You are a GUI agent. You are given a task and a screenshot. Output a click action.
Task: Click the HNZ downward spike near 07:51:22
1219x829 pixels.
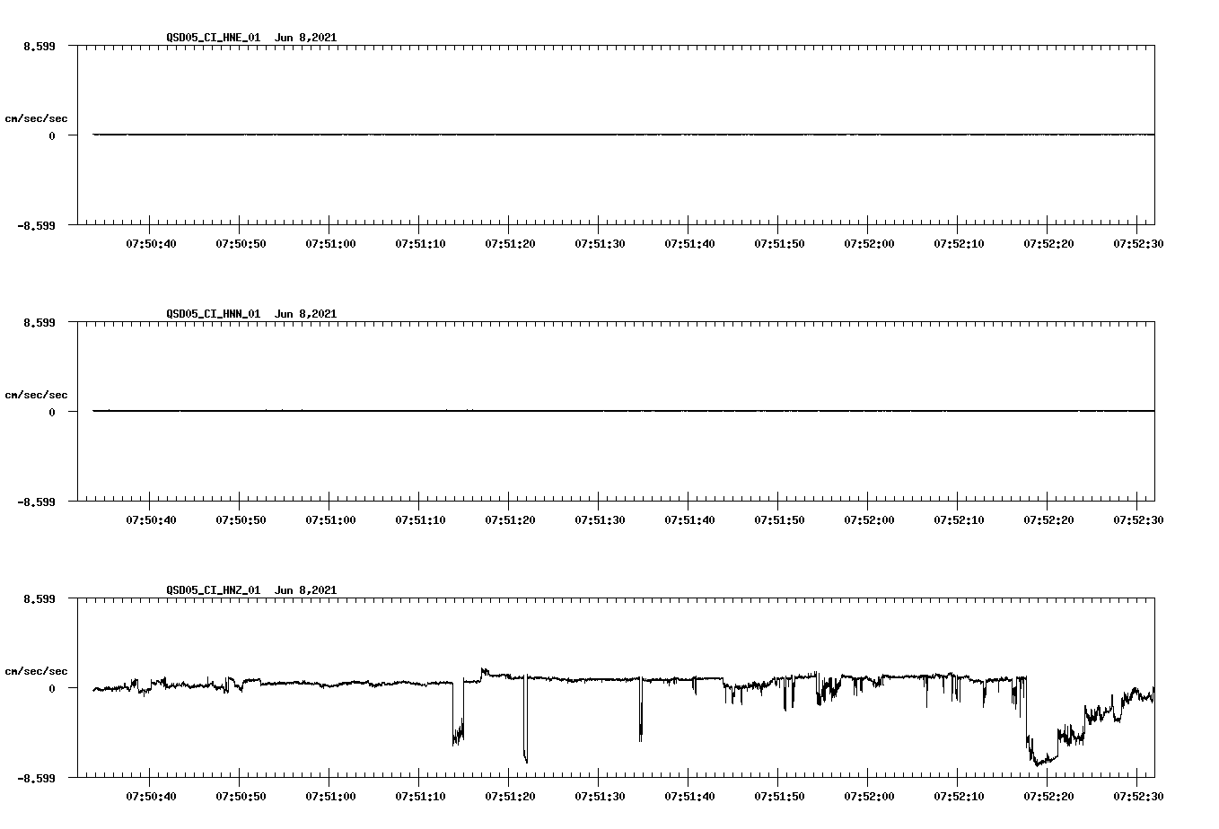click(525, 720)
